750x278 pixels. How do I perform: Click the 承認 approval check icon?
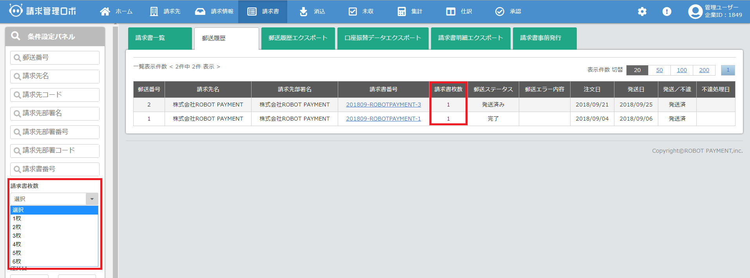click(x=500, y=12)
